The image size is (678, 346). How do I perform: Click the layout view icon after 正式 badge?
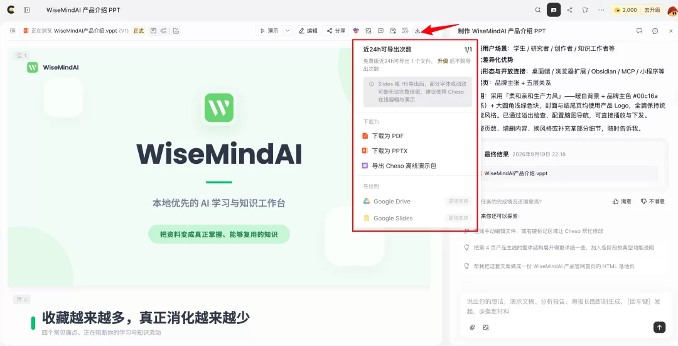coord(153,31)
